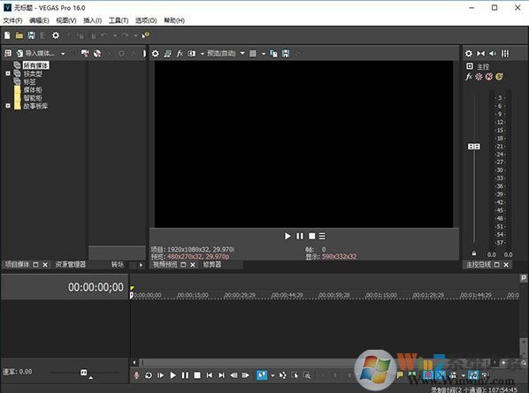529x393 pixels.
Task: Save the project with the main toolbar floppy icon
Action: point(31,35)
